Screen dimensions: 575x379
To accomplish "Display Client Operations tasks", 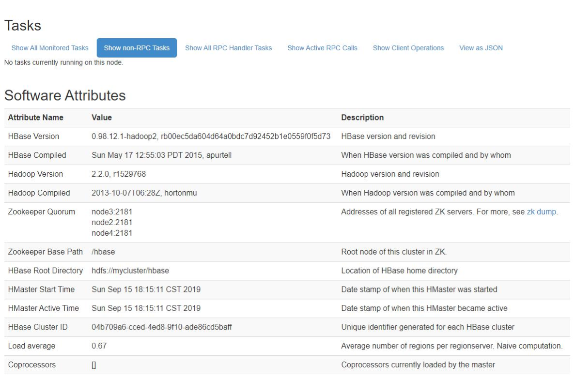I will (x=408, y=48).
